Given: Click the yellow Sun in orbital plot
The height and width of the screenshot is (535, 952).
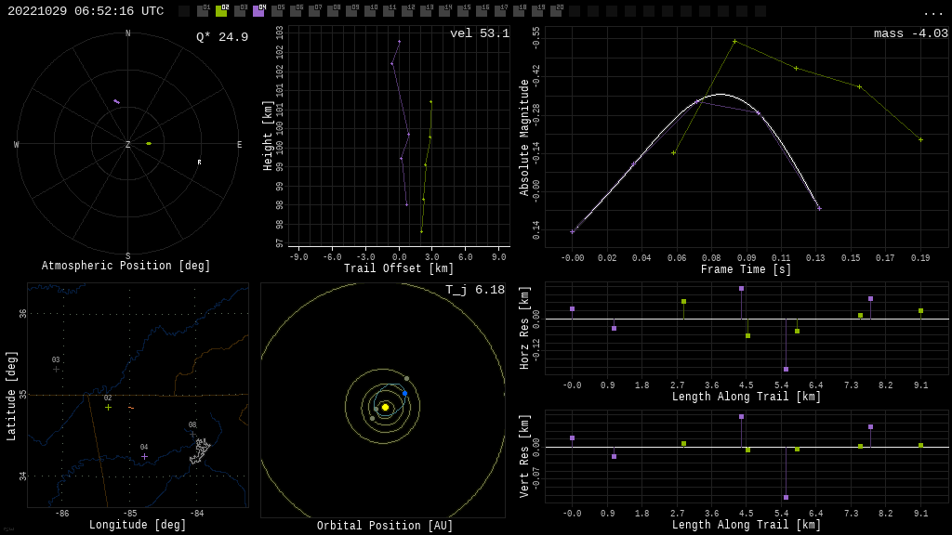Looking at the screenshot, I should pos(385,407).
